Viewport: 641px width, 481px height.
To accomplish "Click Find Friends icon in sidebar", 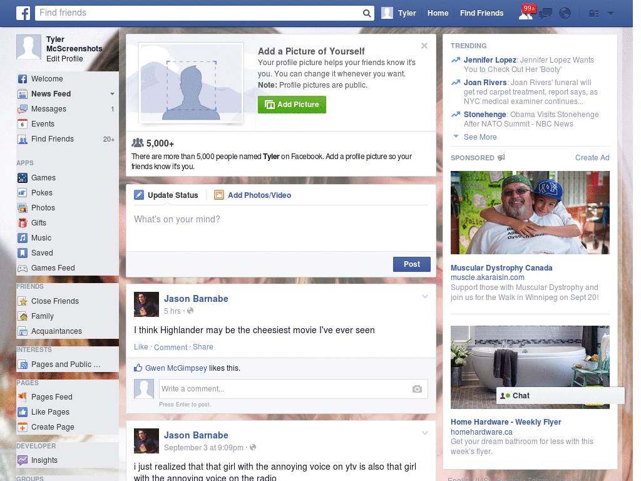I will 23,139.
